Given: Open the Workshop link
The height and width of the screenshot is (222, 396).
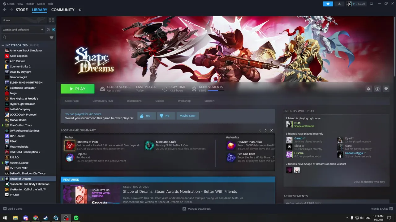Looking at the screenshot, I should 184,101.
